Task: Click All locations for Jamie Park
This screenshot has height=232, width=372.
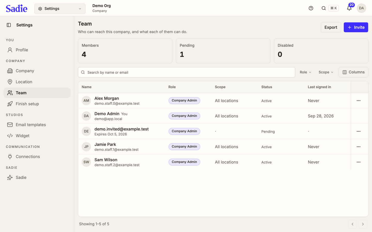Action: pos(227,147)
